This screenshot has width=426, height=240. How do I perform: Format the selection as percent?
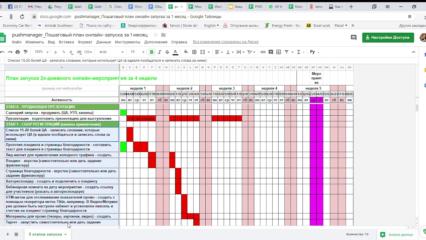(64, 52)
